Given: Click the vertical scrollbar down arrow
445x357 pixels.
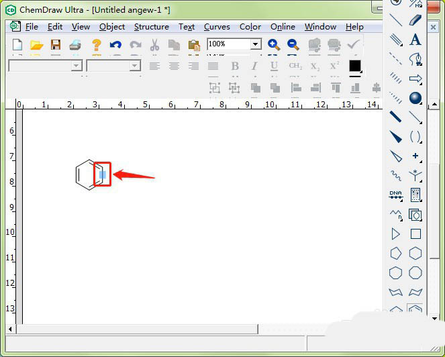Looking at the screenshot, I should 434,318.
